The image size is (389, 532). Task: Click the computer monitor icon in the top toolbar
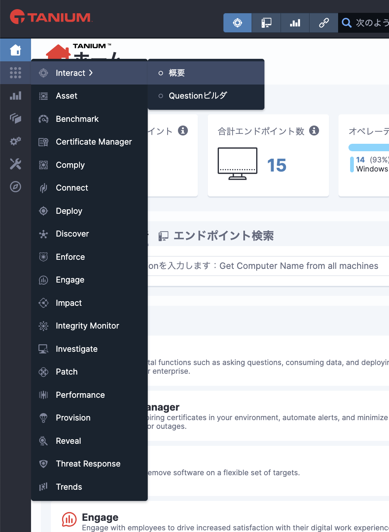(267, 23)
